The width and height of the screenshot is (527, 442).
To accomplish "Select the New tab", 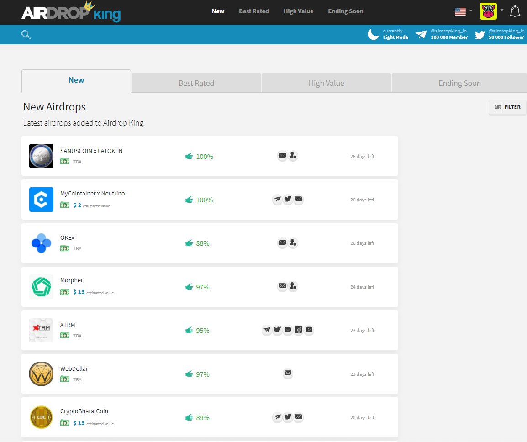I will coord(76,81).
